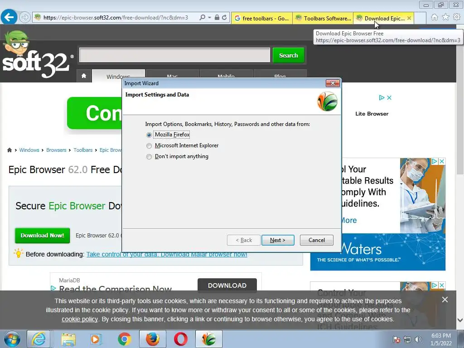Switch to 'free toolbars - Go...' tab
Screen dimensions: 464x348
click(262, 18)
